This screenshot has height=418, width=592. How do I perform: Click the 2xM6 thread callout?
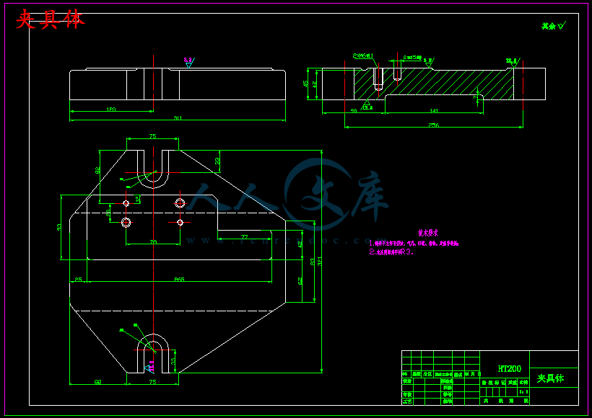[363, 55]
